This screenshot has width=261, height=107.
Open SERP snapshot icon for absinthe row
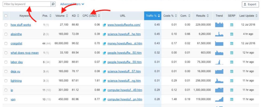click(232, 34)
